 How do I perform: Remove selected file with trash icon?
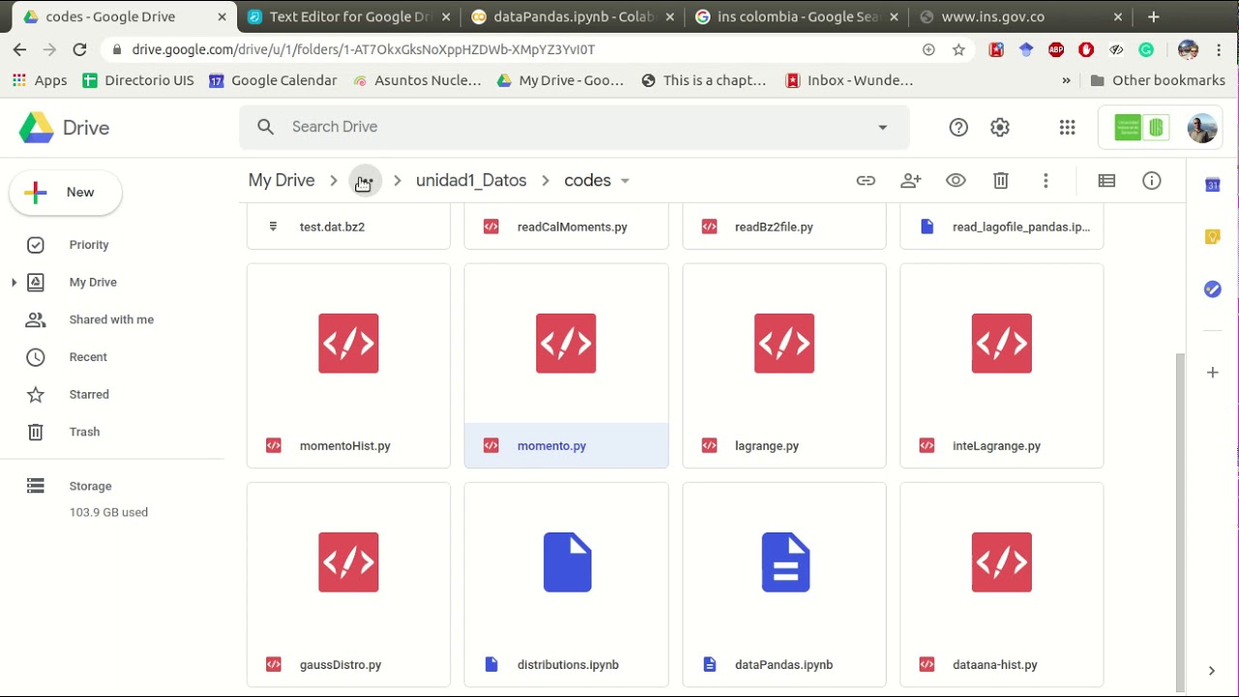tap(1001, 180)
